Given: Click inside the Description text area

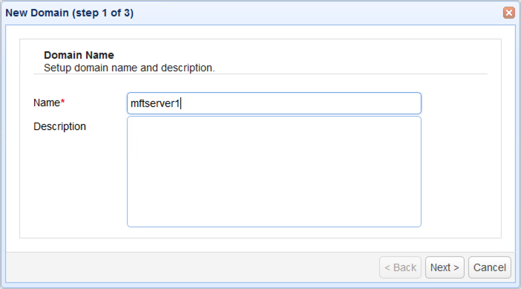Looking at the screenshot, I should [x=274, y=172].
